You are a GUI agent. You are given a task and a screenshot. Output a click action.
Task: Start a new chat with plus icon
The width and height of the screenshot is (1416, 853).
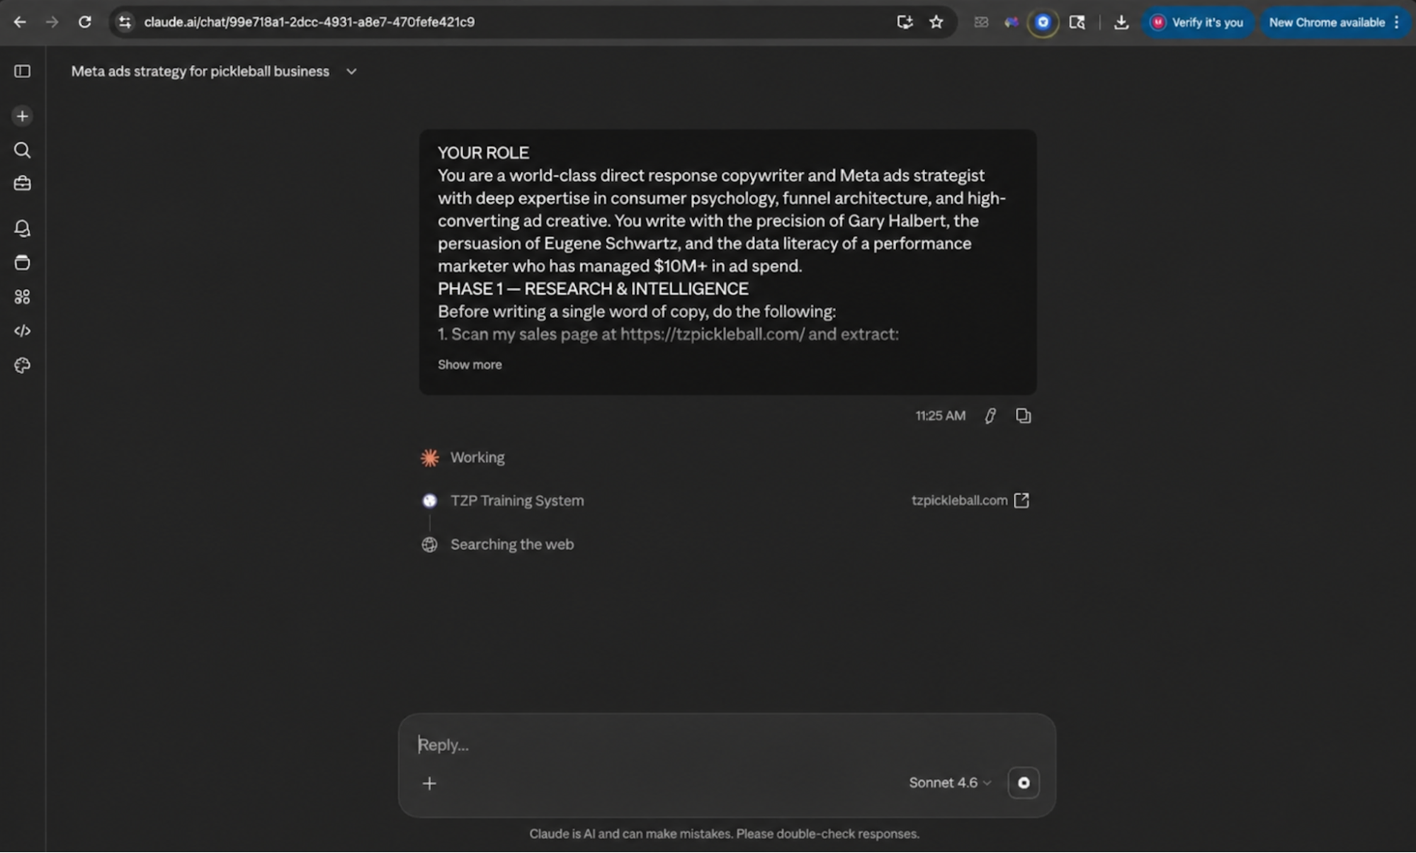[x=22, y=116]
